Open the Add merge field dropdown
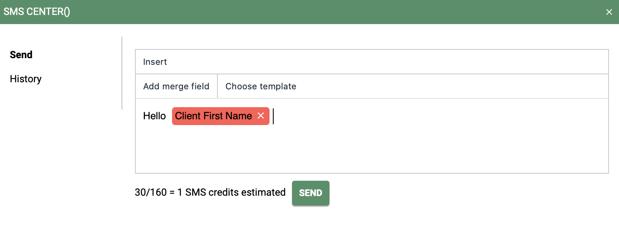Image resolution: width=619 pixels, height=231 pixels. pos(176,86)
